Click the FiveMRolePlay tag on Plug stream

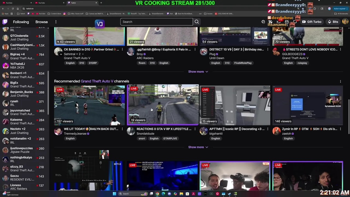[x=243, y=63]
